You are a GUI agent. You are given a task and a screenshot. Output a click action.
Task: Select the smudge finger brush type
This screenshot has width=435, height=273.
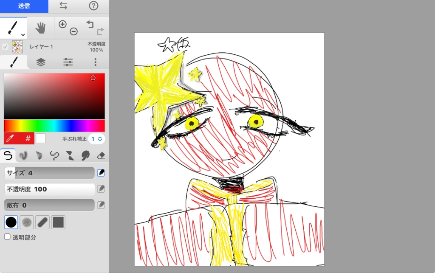click(85, 155)
